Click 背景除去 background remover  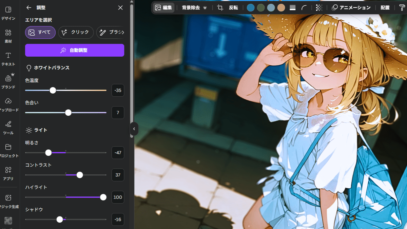(194, 7)
